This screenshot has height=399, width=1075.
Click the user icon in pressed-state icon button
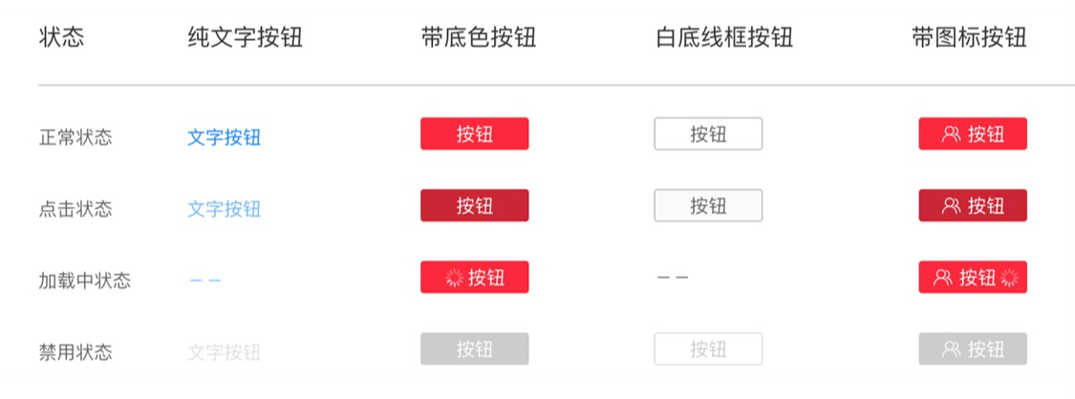tap(951, 206)
